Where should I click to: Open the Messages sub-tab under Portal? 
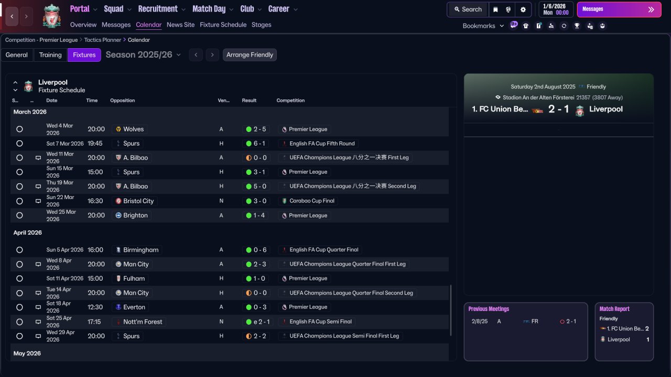(116, 25)
